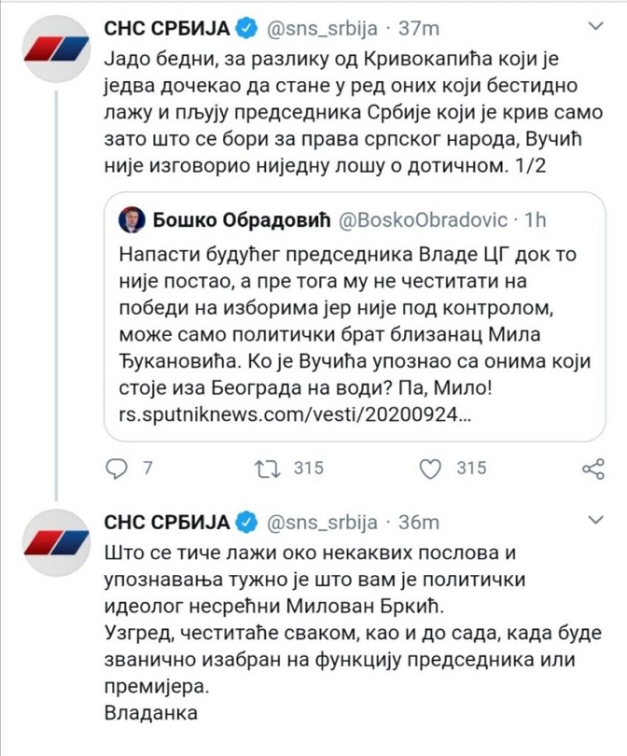This screenshot has height=756, width=627.
Task: Click the verified badge on the 37m tweet
Action: pos(245,29)
